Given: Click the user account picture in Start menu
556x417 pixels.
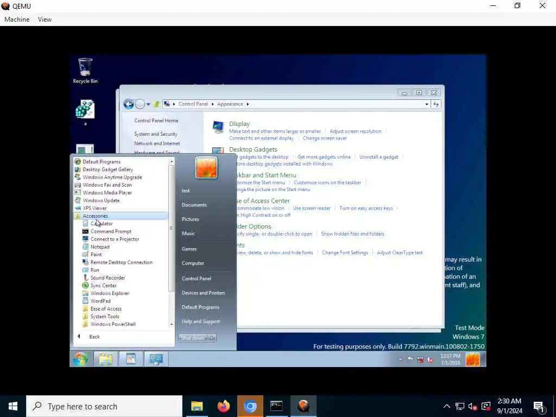Looking at the screenshot, I should tap(206, 168).
